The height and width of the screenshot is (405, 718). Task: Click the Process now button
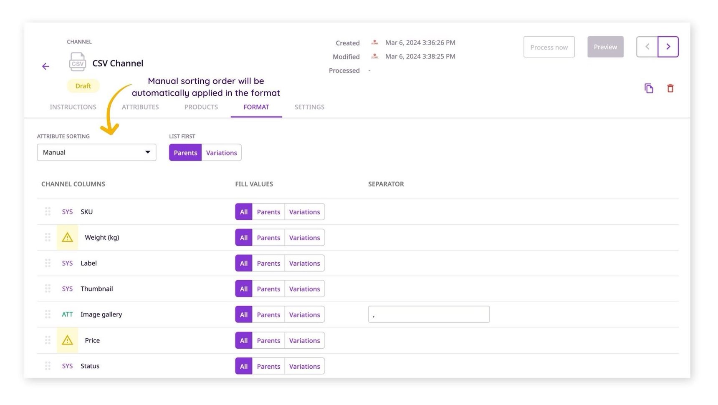pos(549,47)
